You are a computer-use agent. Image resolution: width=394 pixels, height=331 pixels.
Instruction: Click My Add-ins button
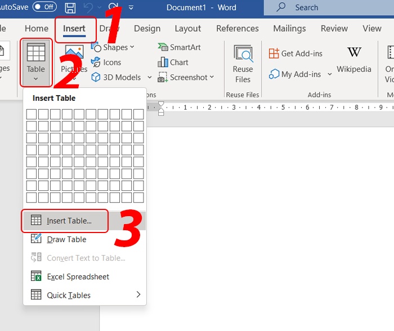click(x=295, y=74)
